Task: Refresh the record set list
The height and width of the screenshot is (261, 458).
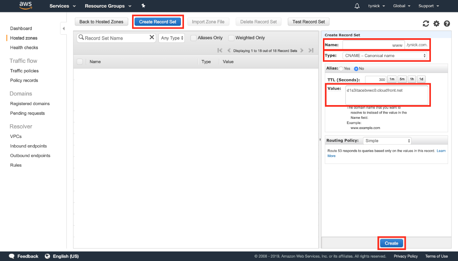Action: pos(426,24)
